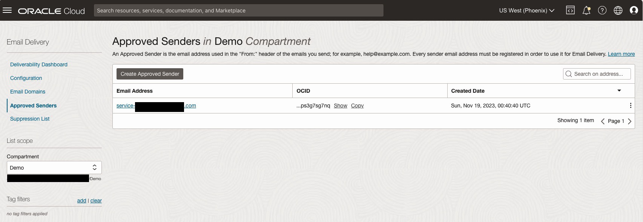Open Email Domains in sidebar
643x222 pixels.
[28, 92]
